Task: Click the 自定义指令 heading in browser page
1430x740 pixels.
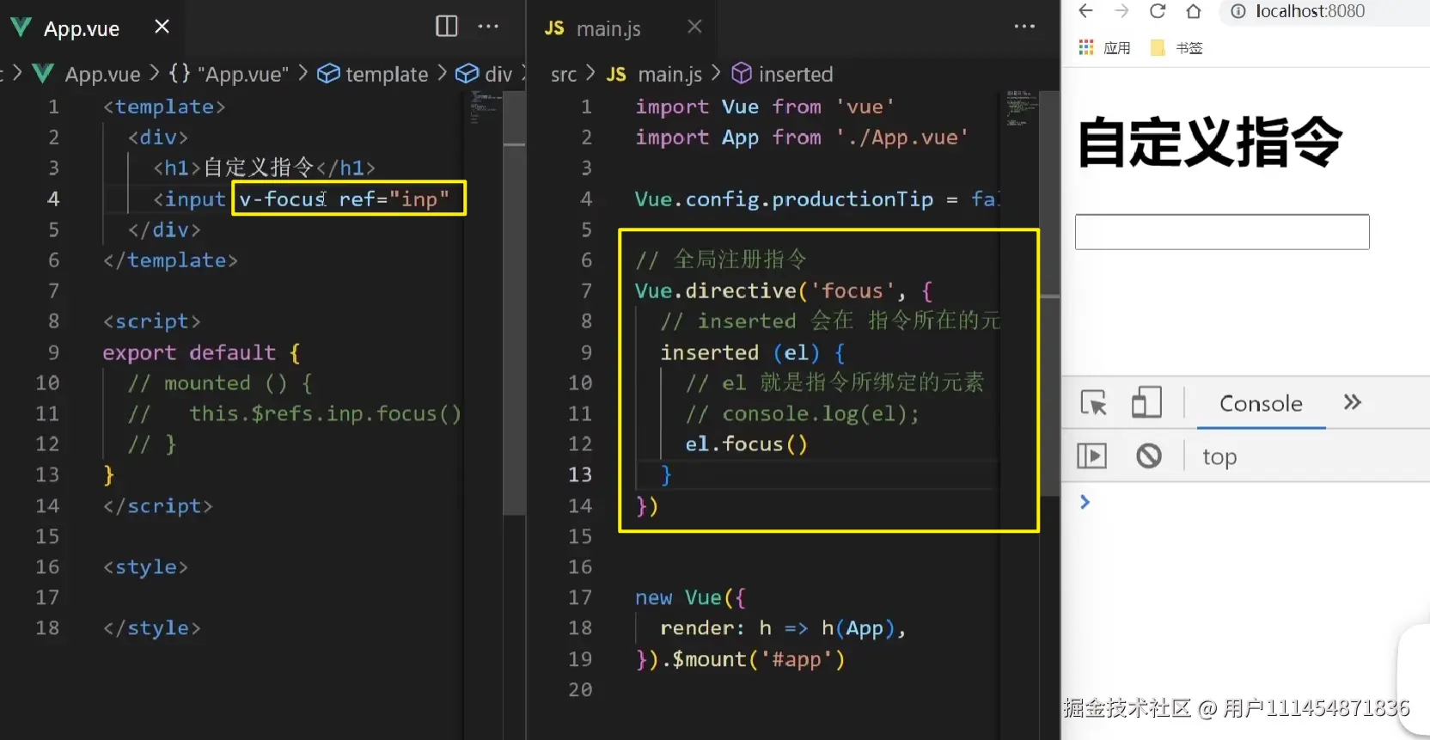Action: click(1209, 143)
